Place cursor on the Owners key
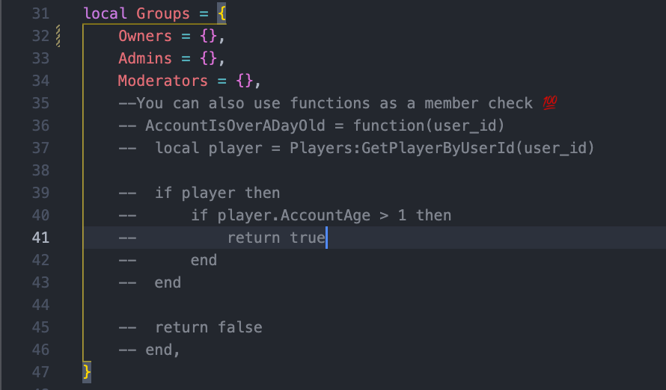The width and height of the screenshot is (666, 390). (145, 36)
